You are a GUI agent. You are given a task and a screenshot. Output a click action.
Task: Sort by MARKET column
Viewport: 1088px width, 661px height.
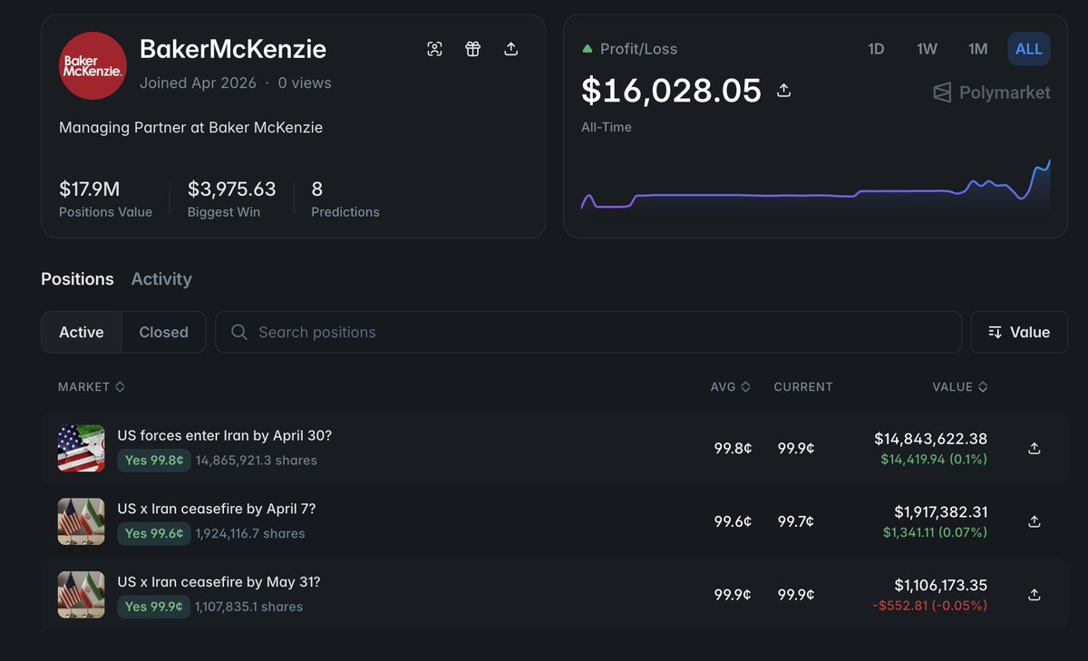tap(92, 386)
